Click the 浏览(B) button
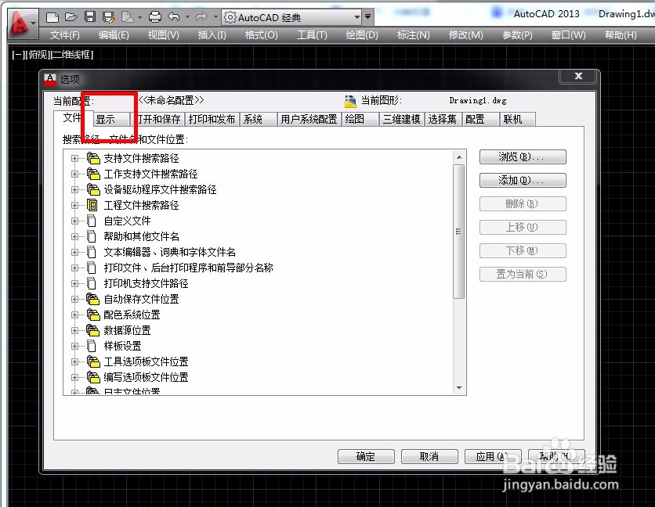 click(x=523, y=156)
